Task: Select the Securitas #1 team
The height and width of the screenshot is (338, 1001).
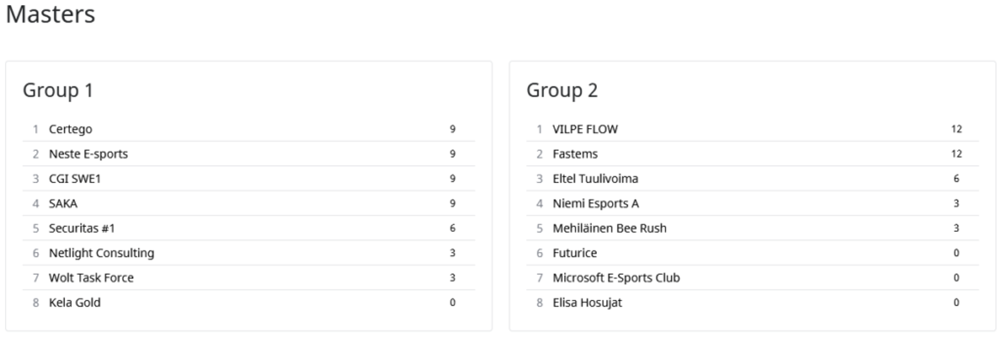Action: tap(82, 229)
